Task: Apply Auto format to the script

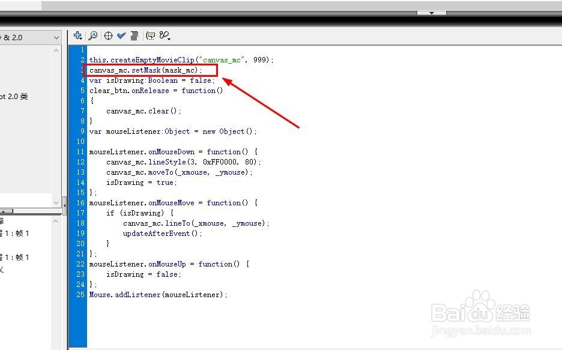Action: tap(134, 35)
